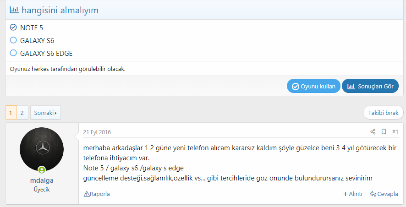Quote the post with Alıntı
The width and height of the screenshot is (406, 207).
coord(353,194)
